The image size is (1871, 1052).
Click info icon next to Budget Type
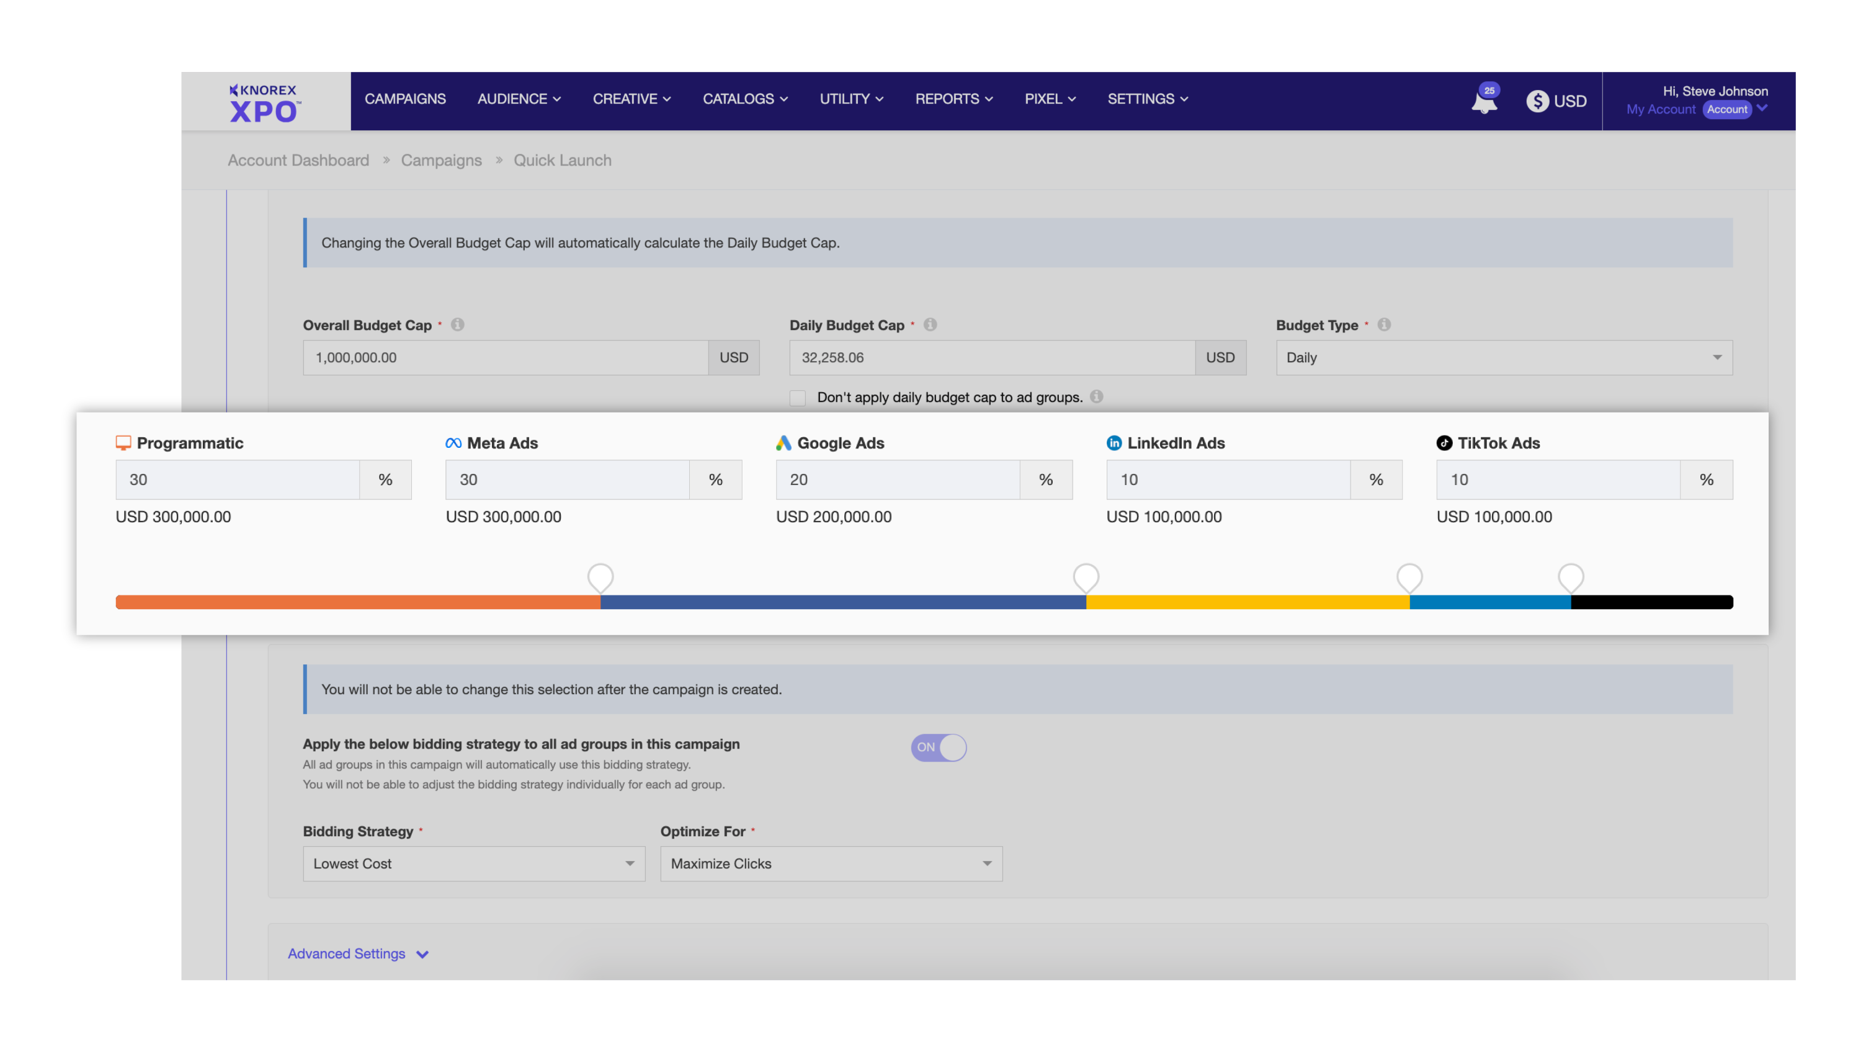tap(1383, 324)
